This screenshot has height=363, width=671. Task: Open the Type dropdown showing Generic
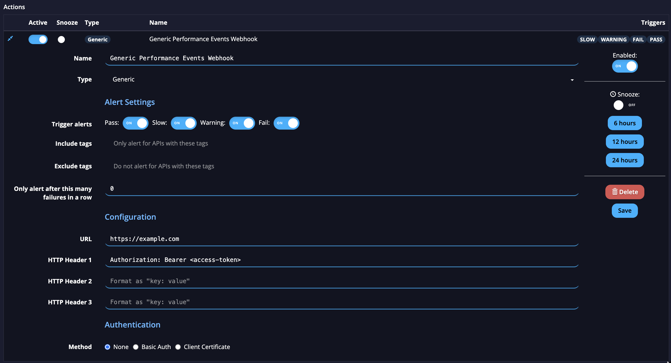click(572, 80)
